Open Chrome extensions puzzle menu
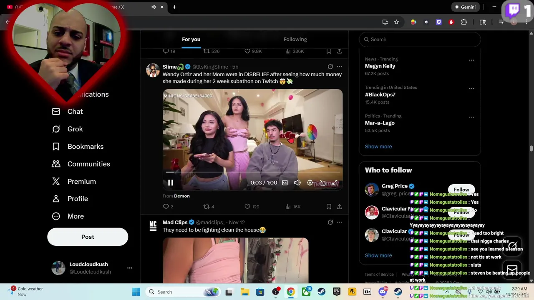 [464, 22]
